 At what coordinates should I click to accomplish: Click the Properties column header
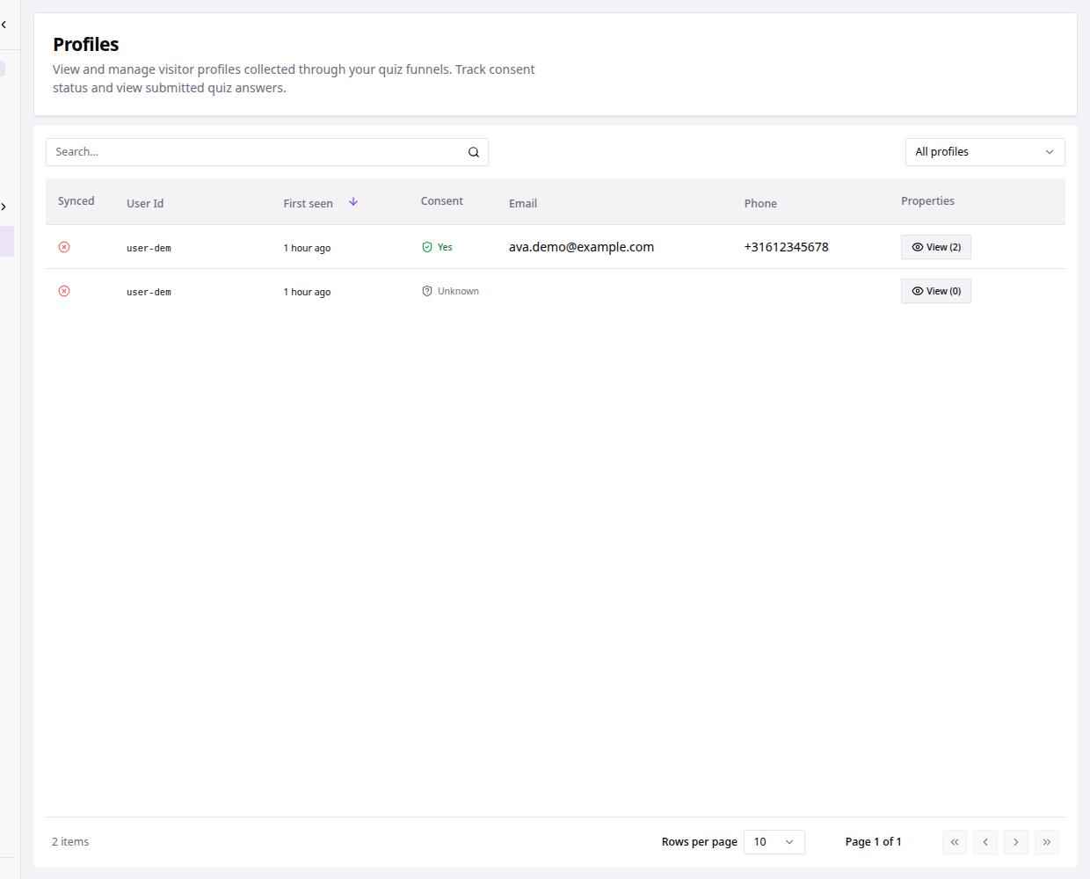coord(927,201)
